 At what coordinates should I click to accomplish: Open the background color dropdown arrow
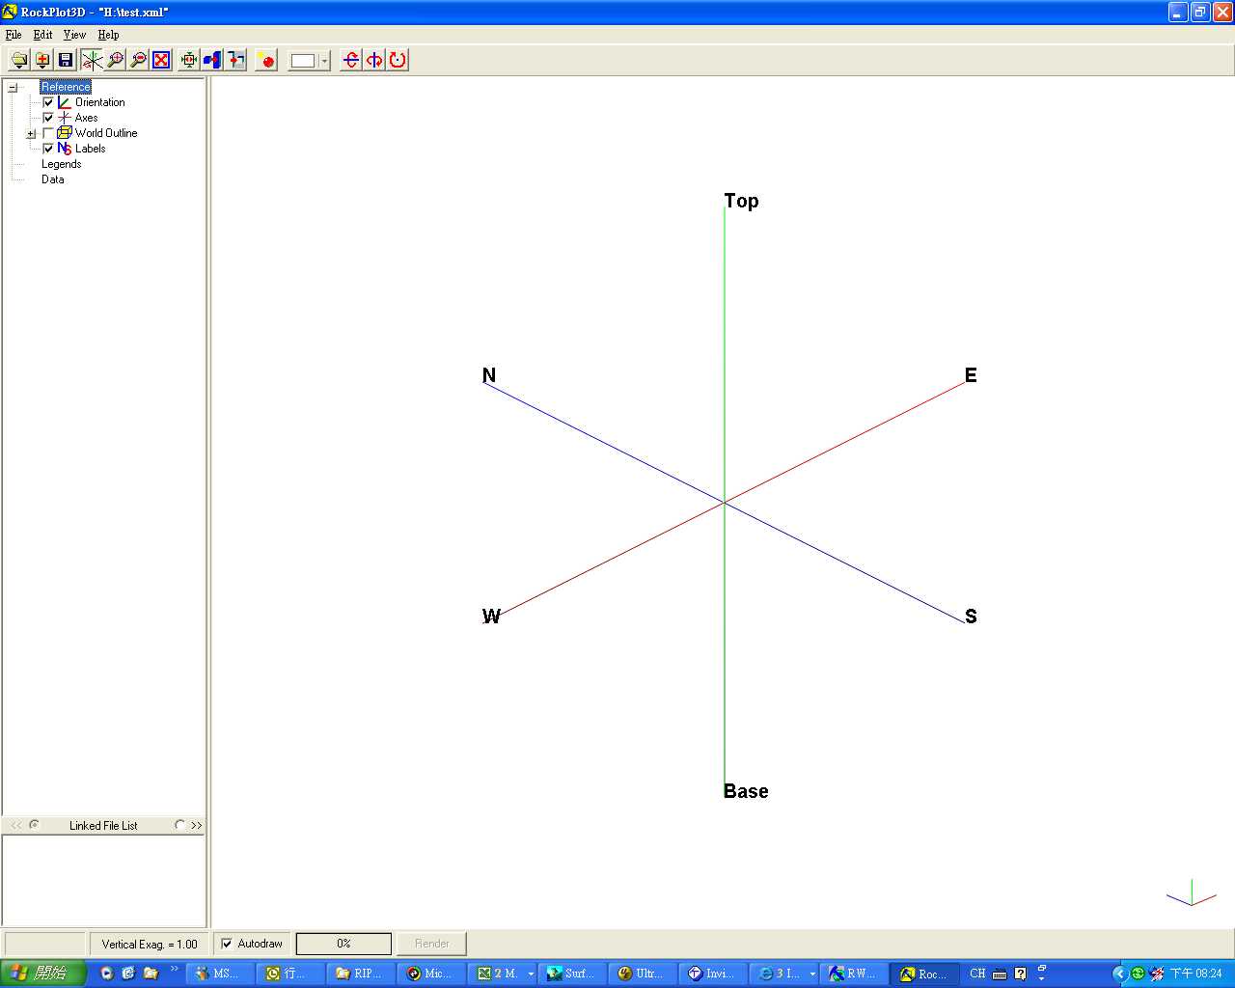(324, 61)
